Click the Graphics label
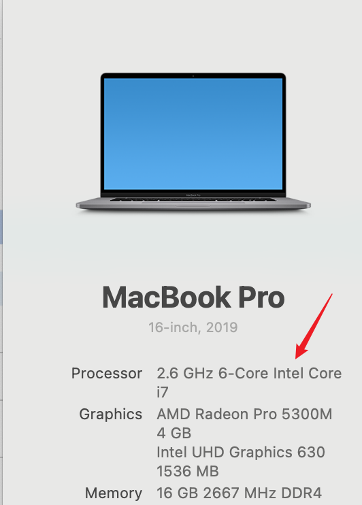Viewport: 362px width, 505px height. click(x=110, y=414)
